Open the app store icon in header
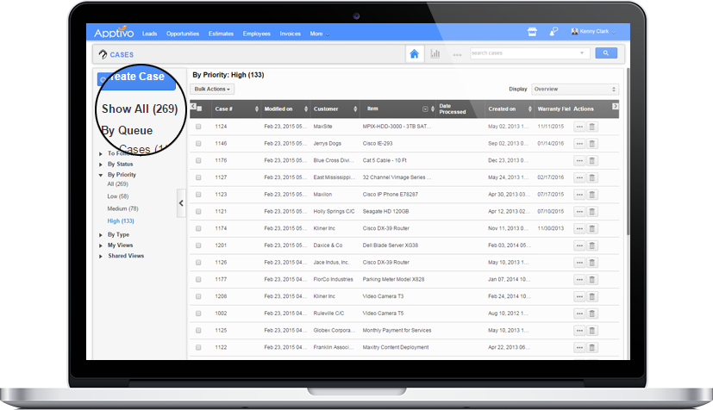The image size is (713, 410). click(532, 33)
